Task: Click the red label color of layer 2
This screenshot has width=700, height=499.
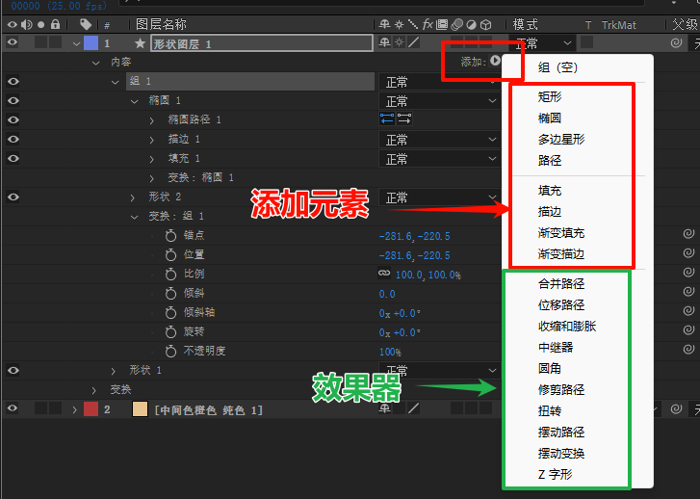Action: pos(91,409)
